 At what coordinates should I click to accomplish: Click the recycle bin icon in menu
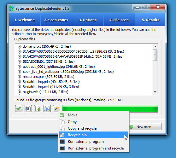pos(62,135)
